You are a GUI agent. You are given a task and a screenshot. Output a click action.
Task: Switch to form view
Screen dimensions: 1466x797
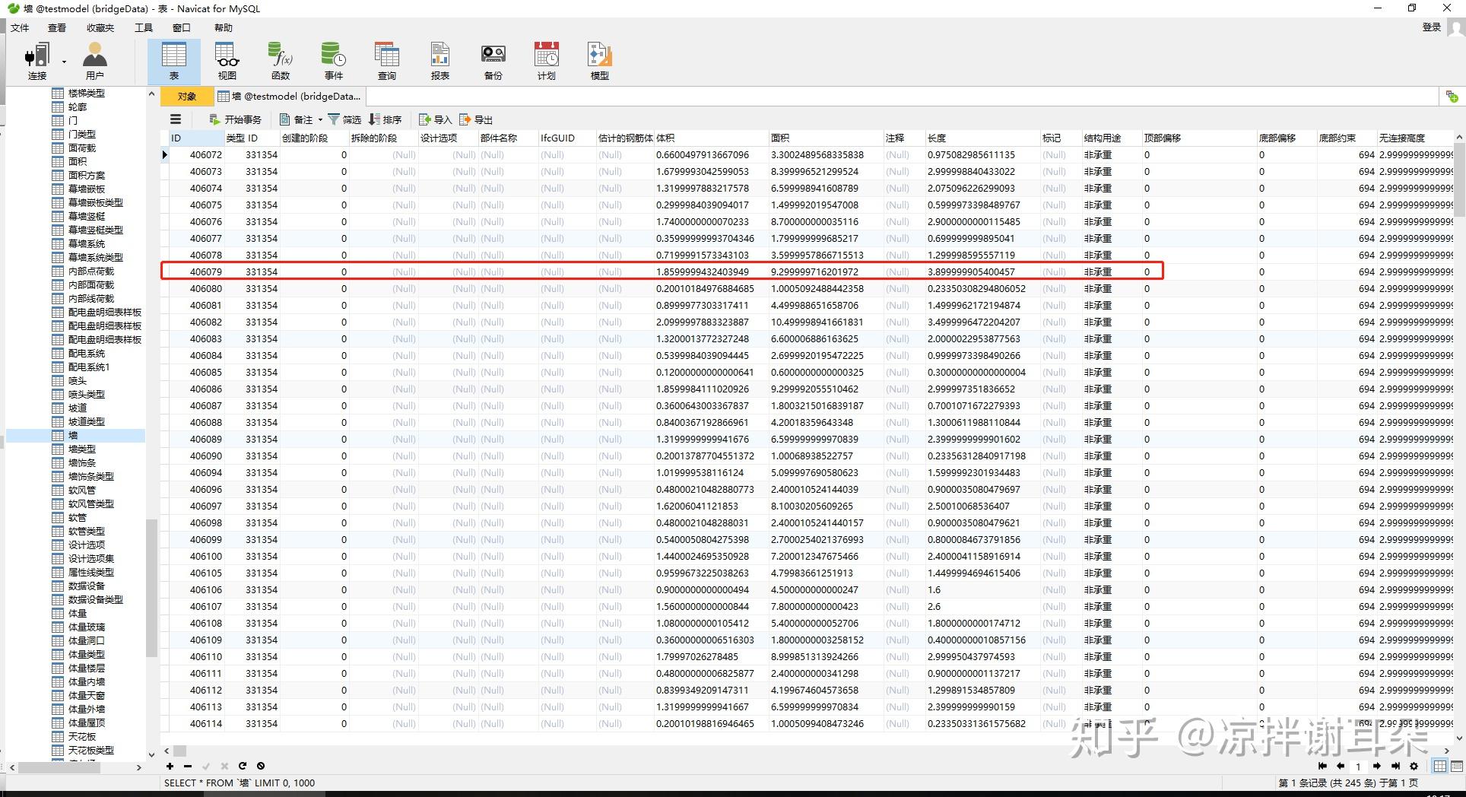tap(1457, 767)
